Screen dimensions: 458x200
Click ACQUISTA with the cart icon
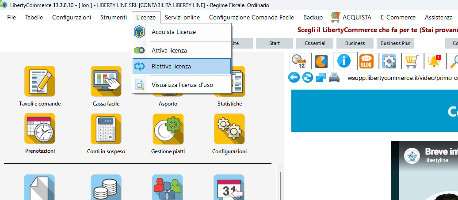351,17
